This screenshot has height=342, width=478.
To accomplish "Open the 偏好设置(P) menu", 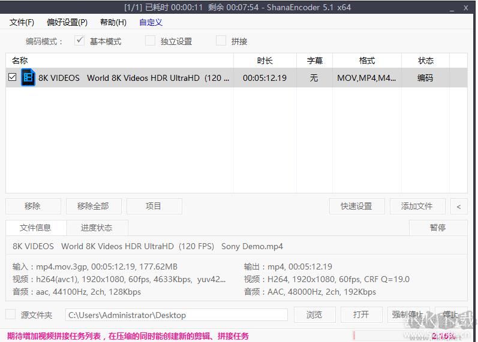I will coord(67,22).
